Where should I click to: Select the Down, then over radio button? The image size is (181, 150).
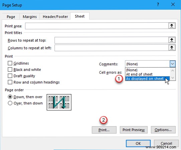coord(10,97)
